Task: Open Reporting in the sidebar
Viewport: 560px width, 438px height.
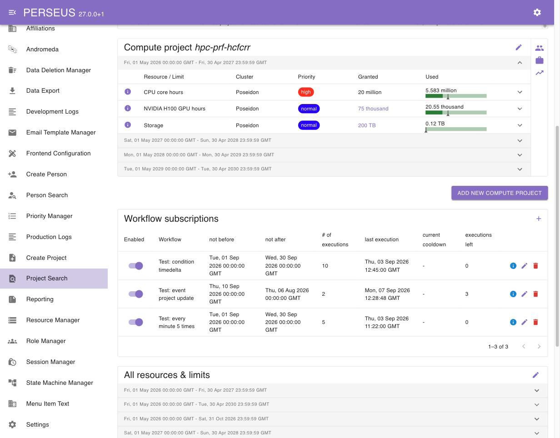Action: (54, 299)
